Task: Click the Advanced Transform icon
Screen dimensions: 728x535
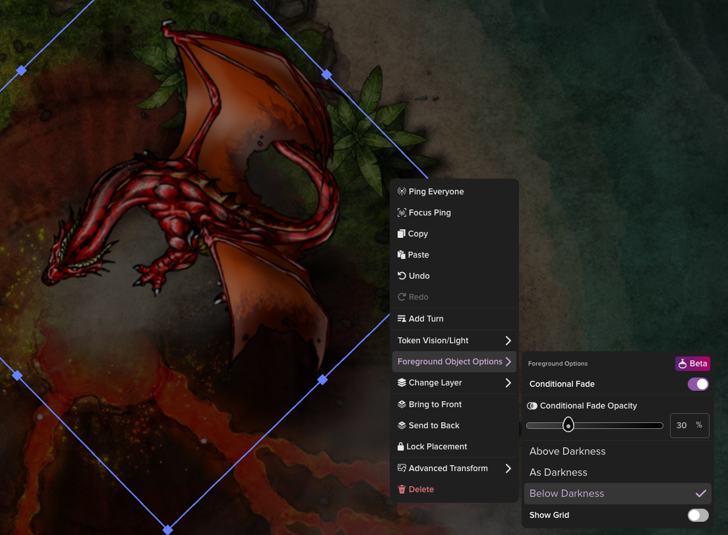Action: point(402,468)
